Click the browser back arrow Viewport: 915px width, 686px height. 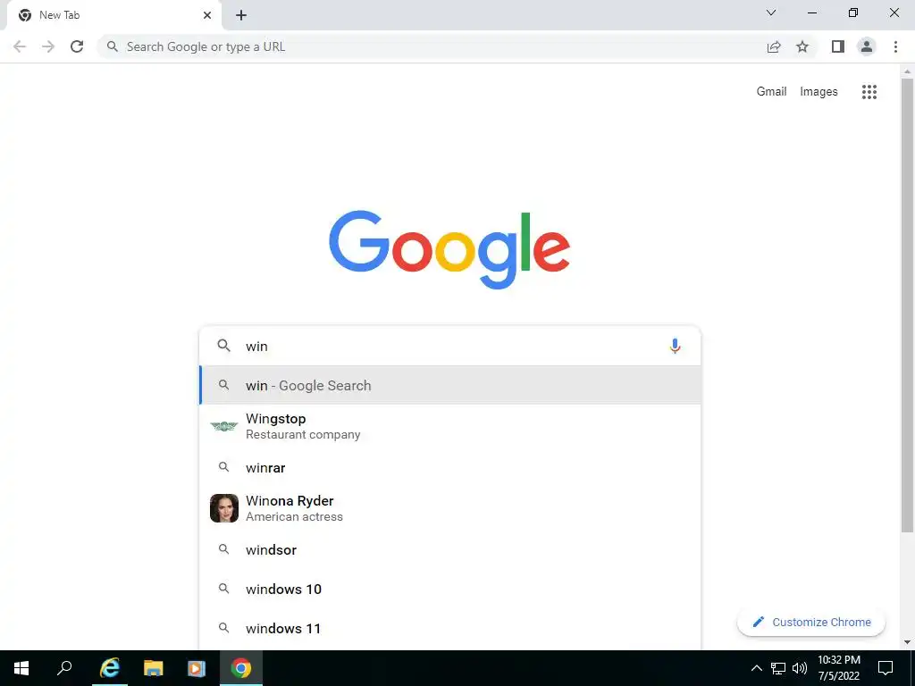20,46
